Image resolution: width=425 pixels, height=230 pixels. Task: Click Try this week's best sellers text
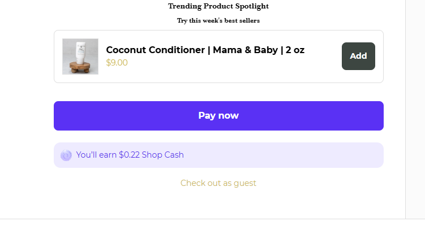[218, 20]
